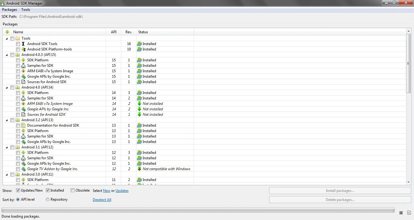Collapse the Android 3.1 (API 12) group
The height and width of the screenshot is (220, 414).
click(7, 147)
